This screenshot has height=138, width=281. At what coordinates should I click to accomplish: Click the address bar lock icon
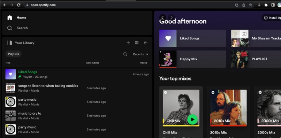tap(27, 5)
